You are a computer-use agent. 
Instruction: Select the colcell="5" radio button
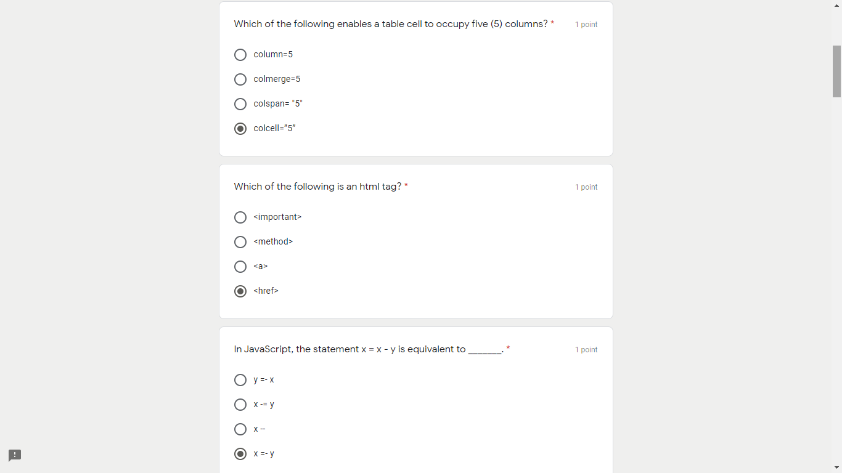(x=240, y=128)
